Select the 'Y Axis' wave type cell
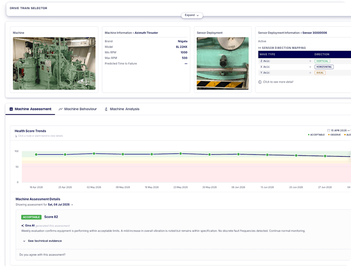 (265, 73)
